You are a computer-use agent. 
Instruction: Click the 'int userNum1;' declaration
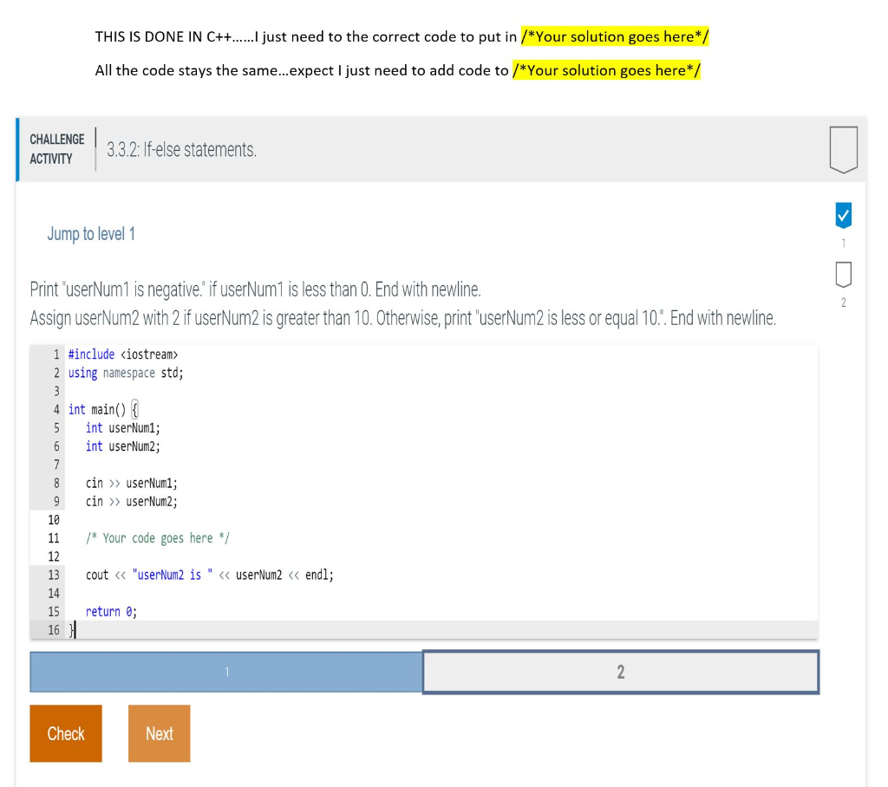(123, 428)
